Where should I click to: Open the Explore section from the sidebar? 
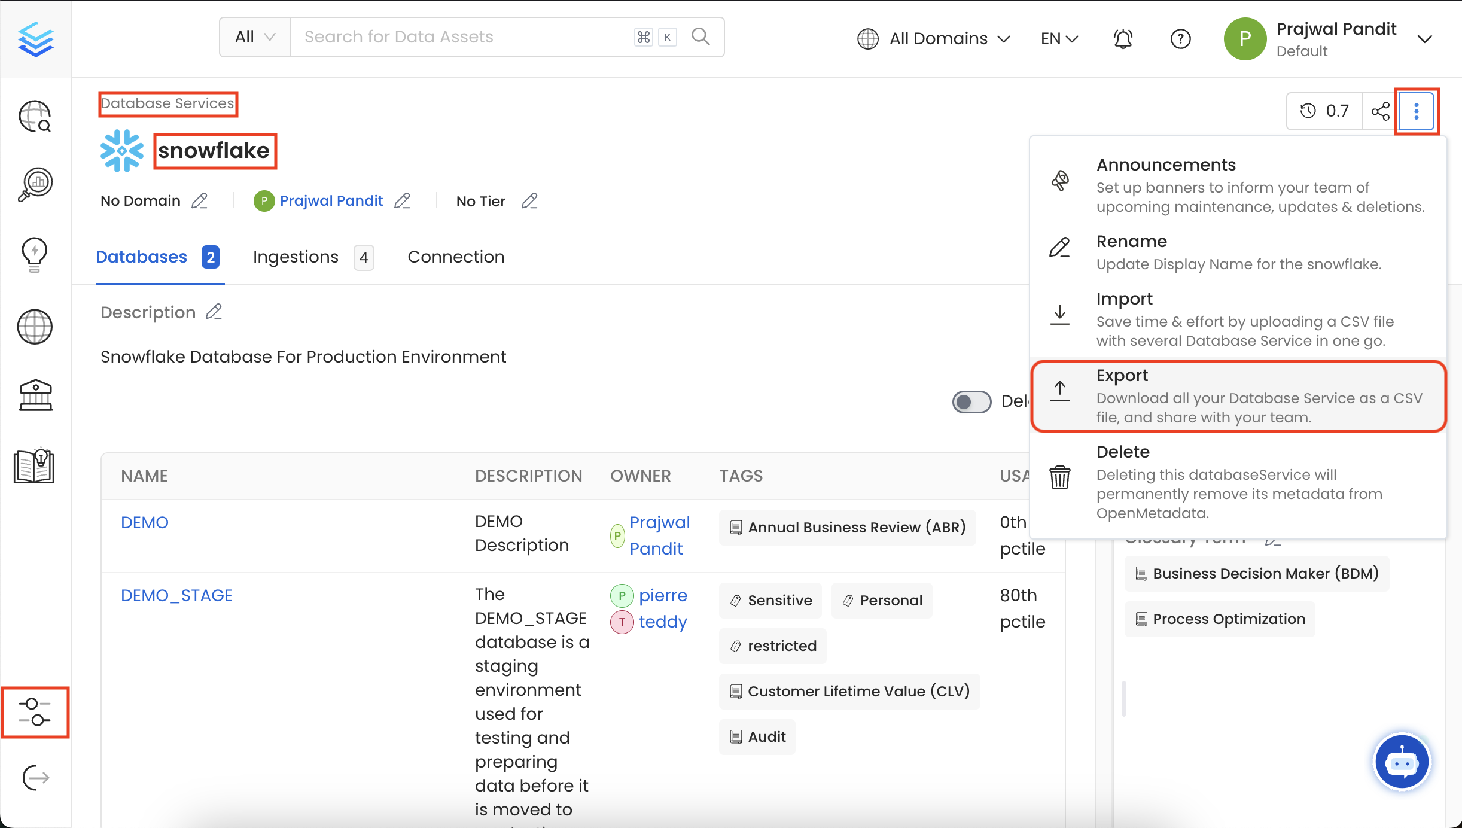coord(34,116)
